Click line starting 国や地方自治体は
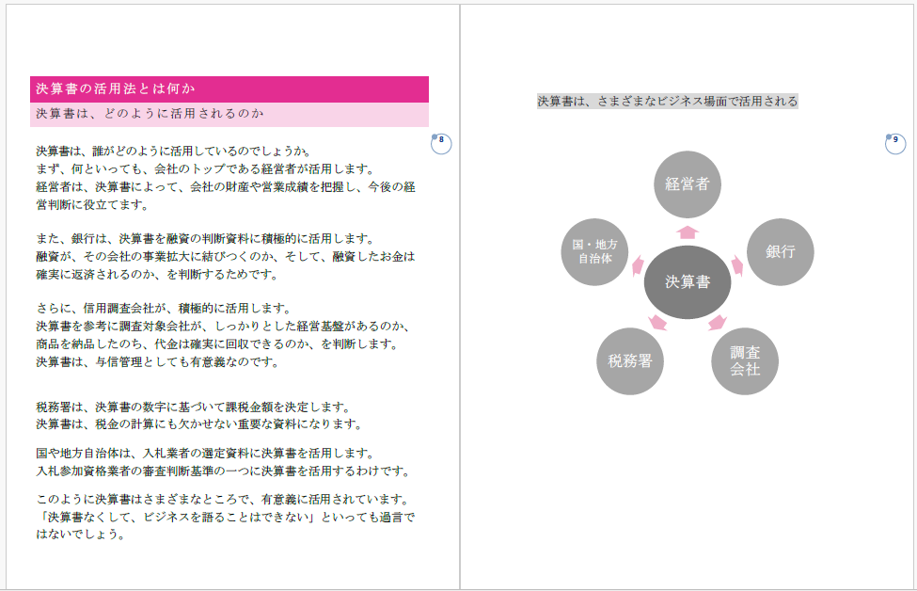The width and height of the screenshot is (917, 591). coord(205,453)
